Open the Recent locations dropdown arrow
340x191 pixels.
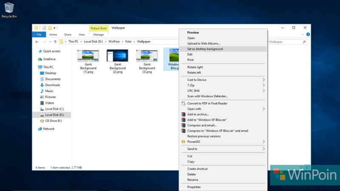point(50,42)
